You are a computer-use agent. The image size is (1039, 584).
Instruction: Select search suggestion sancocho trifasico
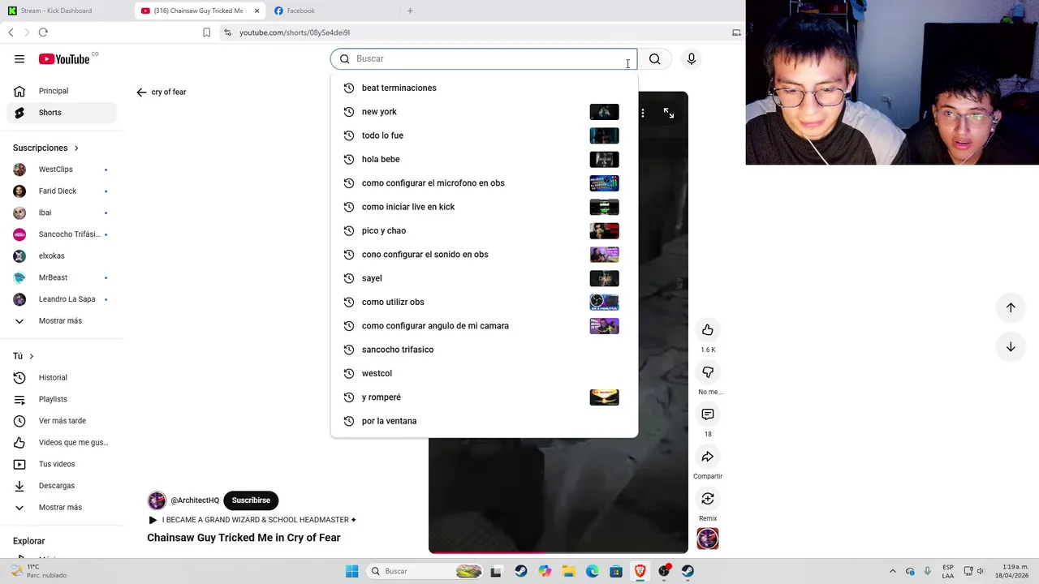(484, 350)
